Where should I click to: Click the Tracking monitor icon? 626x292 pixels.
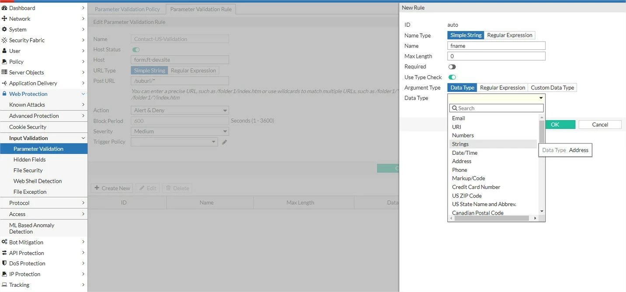(x=4, y=285)
